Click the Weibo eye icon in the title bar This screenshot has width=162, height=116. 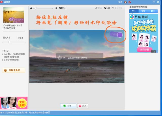[x=129, y=2]
